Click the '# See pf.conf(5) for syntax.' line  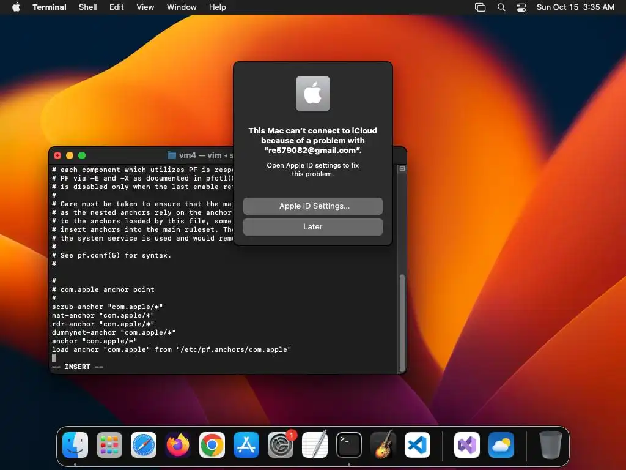[112, 255]
